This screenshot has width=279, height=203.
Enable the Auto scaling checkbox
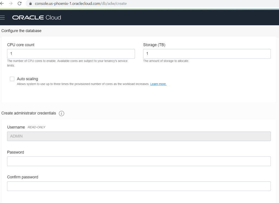click(x=12, y=79)
